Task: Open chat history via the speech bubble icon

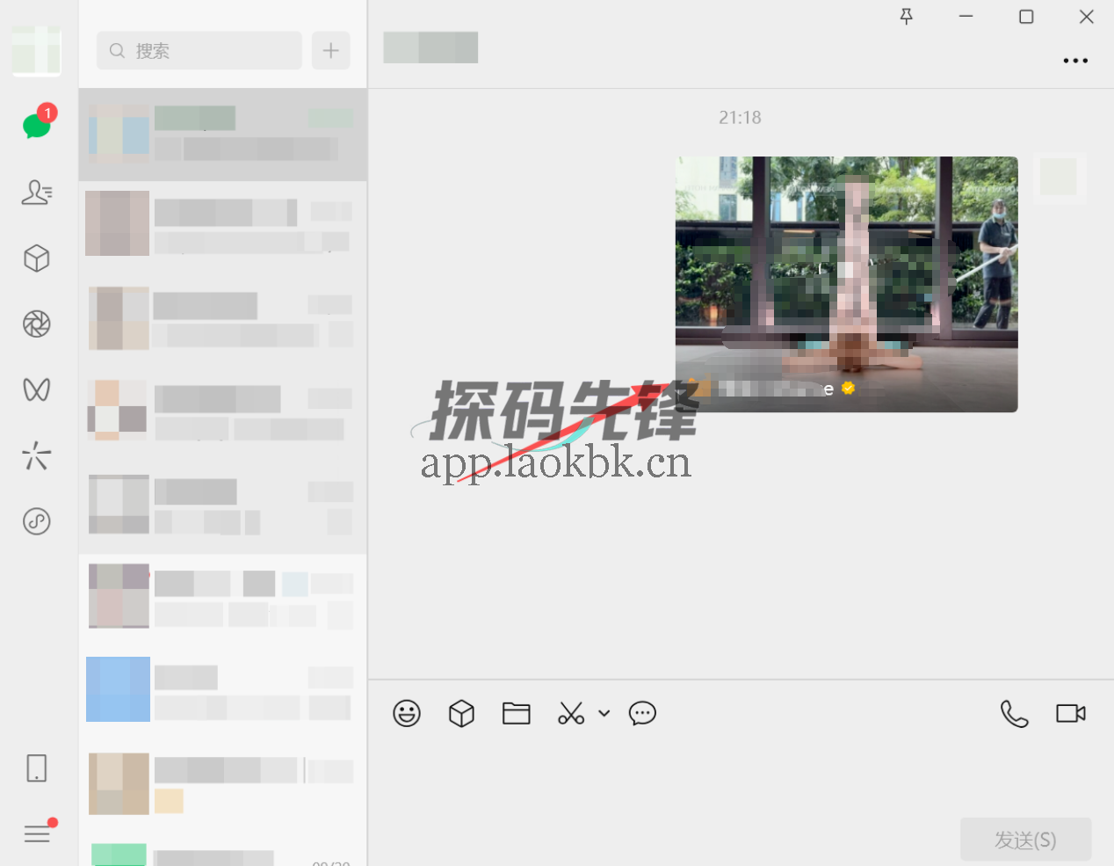Action: (x=642, y=713)
